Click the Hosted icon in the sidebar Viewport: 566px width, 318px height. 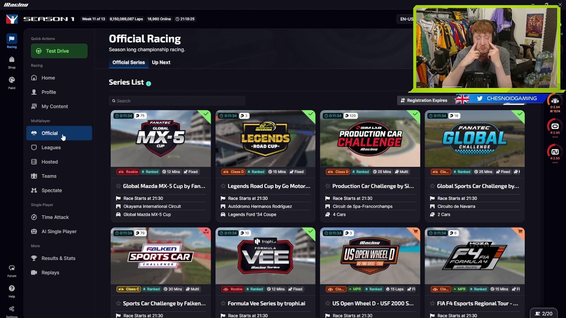34,162
